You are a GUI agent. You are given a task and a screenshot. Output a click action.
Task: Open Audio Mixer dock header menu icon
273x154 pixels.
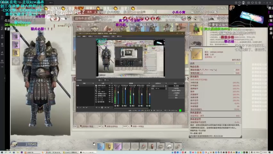click(x=149, y=83)
